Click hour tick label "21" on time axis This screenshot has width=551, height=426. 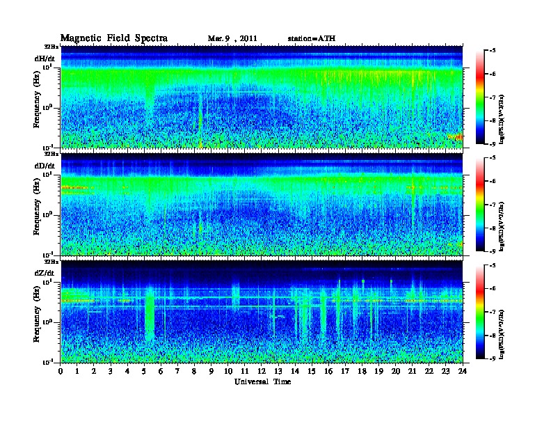click(x=412, y=371)
